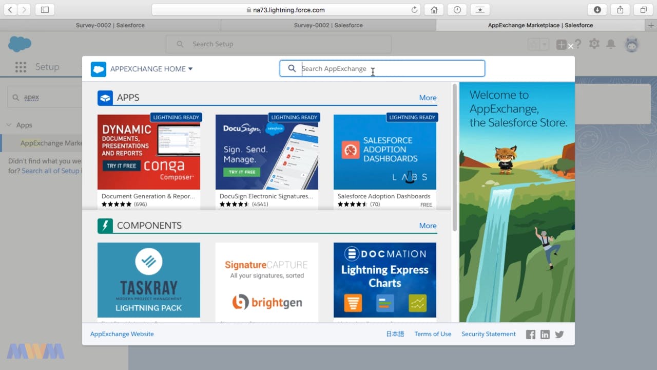
Task: Open Salesforce Adoption Dashboards tile
Action: (385, 152)
